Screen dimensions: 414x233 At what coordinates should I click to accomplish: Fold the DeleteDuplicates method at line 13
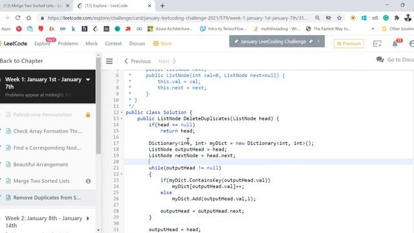122,118
